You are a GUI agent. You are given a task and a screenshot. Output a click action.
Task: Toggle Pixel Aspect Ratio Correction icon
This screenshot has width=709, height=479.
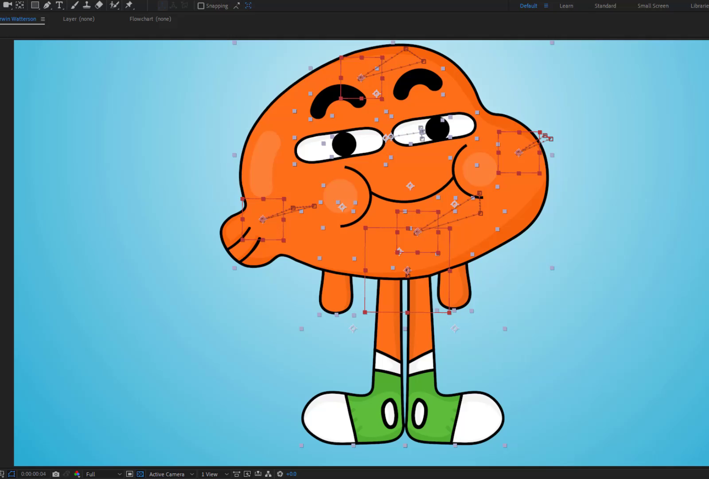tap(237, 474)
